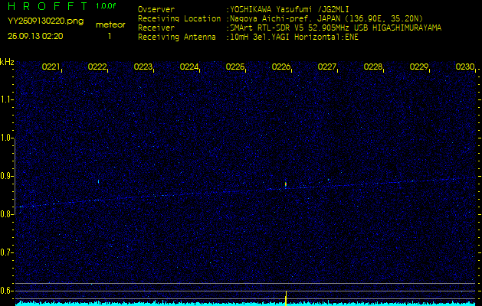Select the meteor count value 1
The image size is (482, 306).
tap(110, 36)
